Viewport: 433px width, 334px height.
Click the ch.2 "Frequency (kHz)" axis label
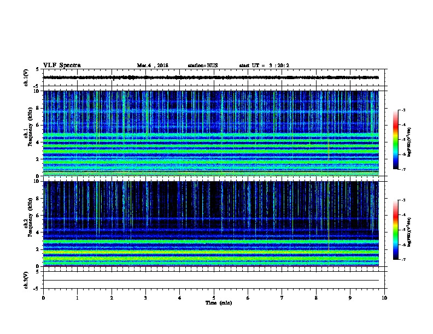[30, 217]
